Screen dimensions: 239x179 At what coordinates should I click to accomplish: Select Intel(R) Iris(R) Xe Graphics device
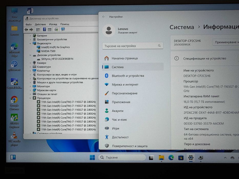tap(56, 47)
